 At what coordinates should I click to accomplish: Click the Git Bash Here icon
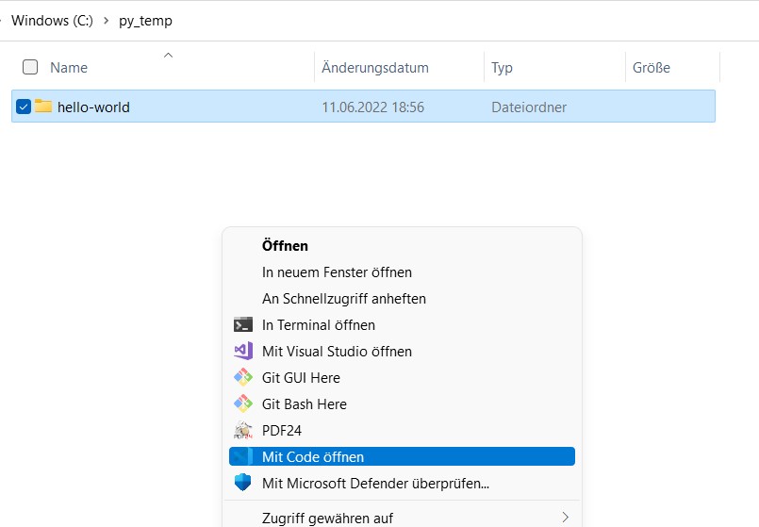tap(243, 404)
